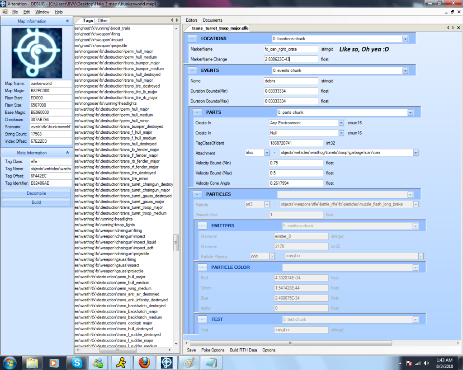Open Windows Live Messenger taskbar icon
This screenshot has width=463, height=370.
coord(99,363)
